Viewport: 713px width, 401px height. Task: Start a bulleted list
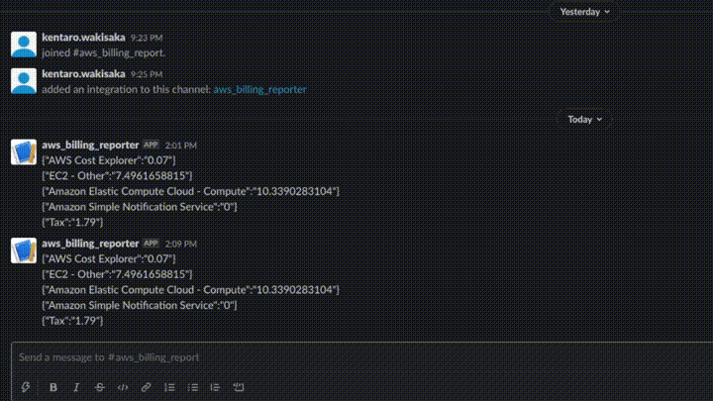pos(192,387)
